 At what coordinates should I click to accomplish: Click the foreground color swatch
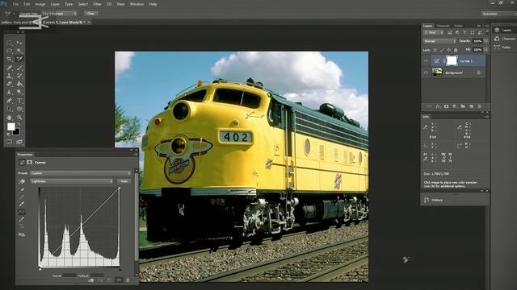click(x=11, y=126)
